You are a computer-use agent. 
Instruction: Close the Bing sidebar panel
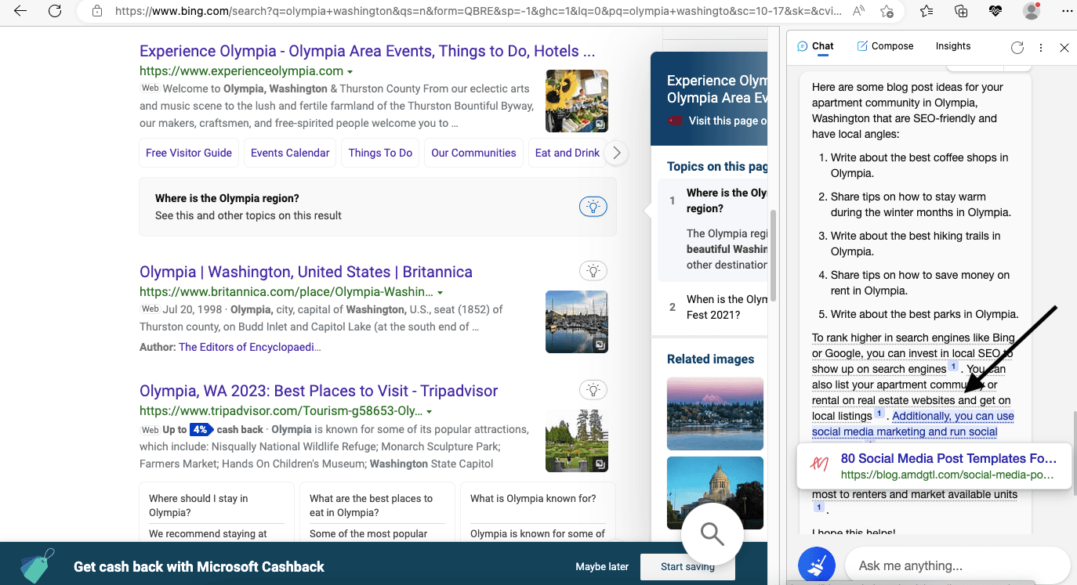1064,47
